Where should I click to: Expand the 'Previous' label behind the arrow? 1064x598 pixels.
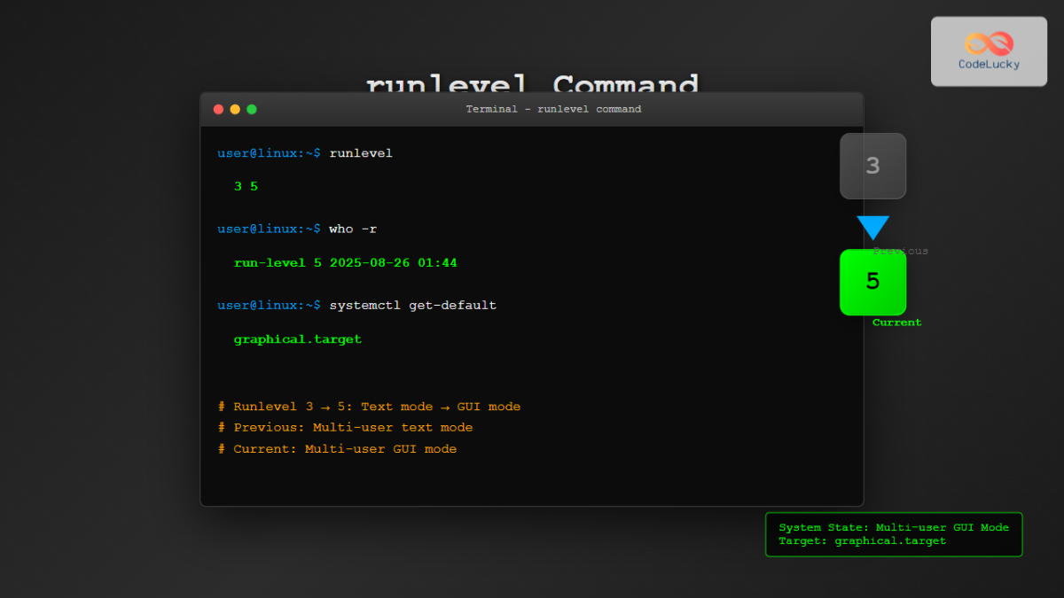click(x=901, y=250)
